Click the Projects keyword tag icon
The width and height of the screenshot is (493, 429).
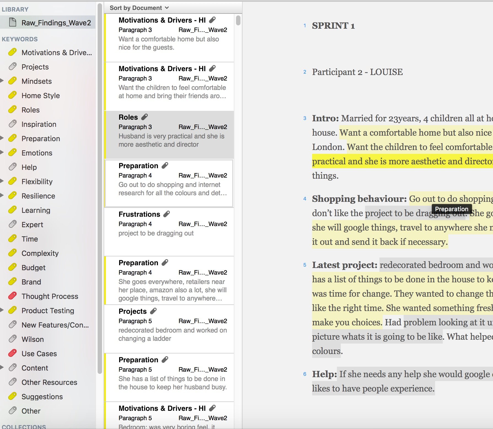pyautogui.click(x=12, y=66)
